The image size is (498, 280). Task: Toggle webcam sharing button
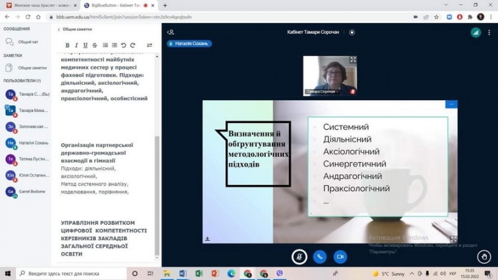(x=340, y=256)
